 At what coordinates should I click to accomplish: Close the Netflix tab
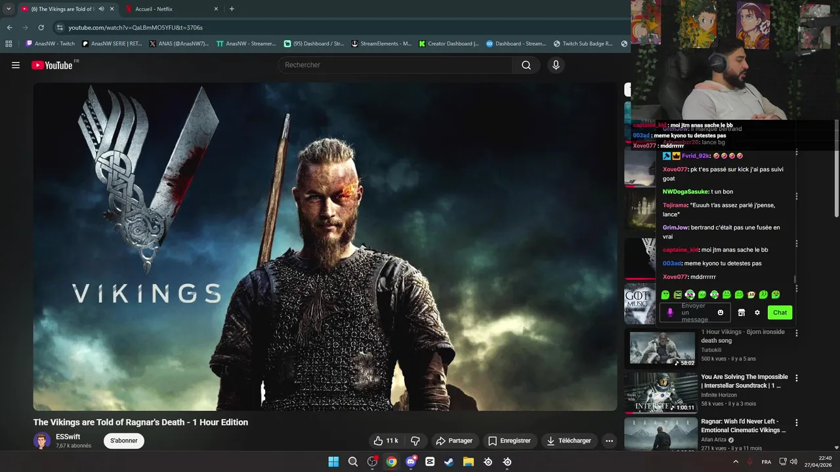pyautogui.click(x=216, y=9)
